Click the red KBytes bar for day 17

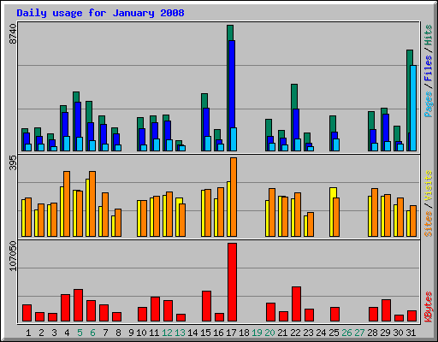(x=232, y=282)
